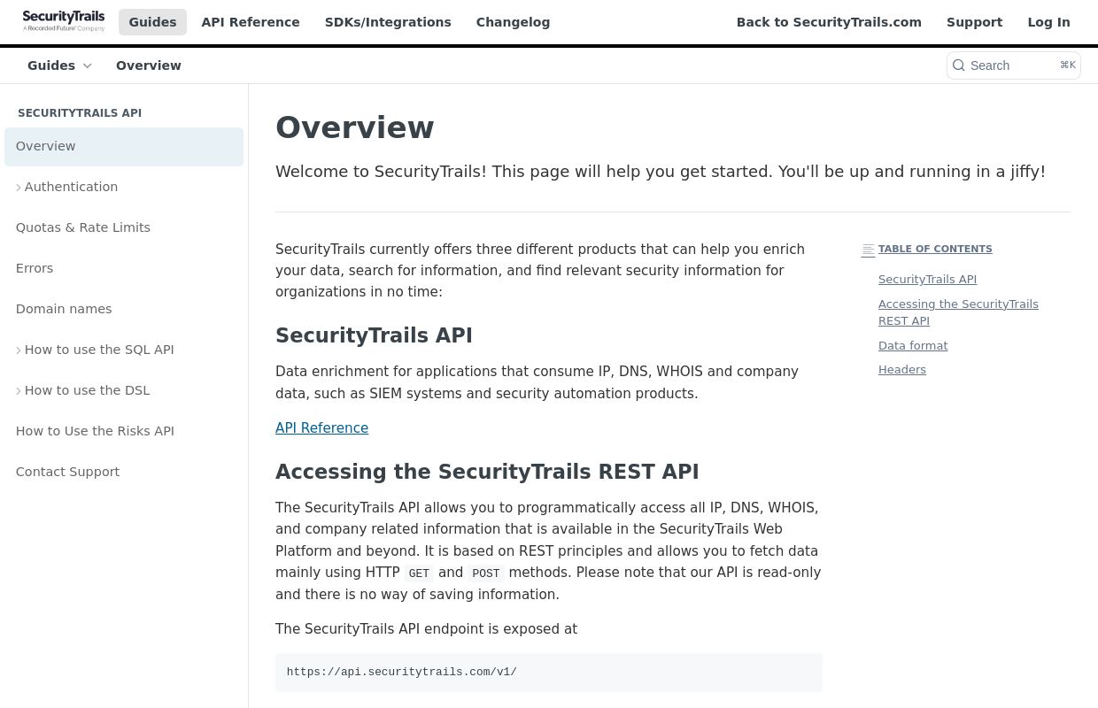Expand the Authentication section chevron

click(x=19, y=188)
